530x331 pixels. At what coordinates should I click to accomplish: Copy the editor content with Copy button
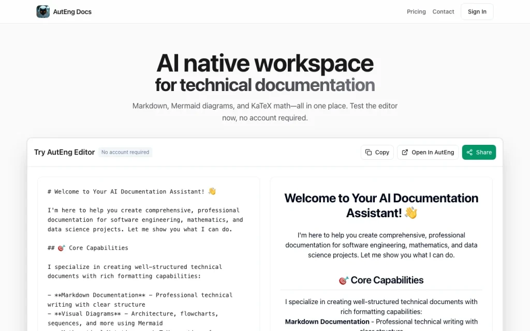click(x=377, y=153)
